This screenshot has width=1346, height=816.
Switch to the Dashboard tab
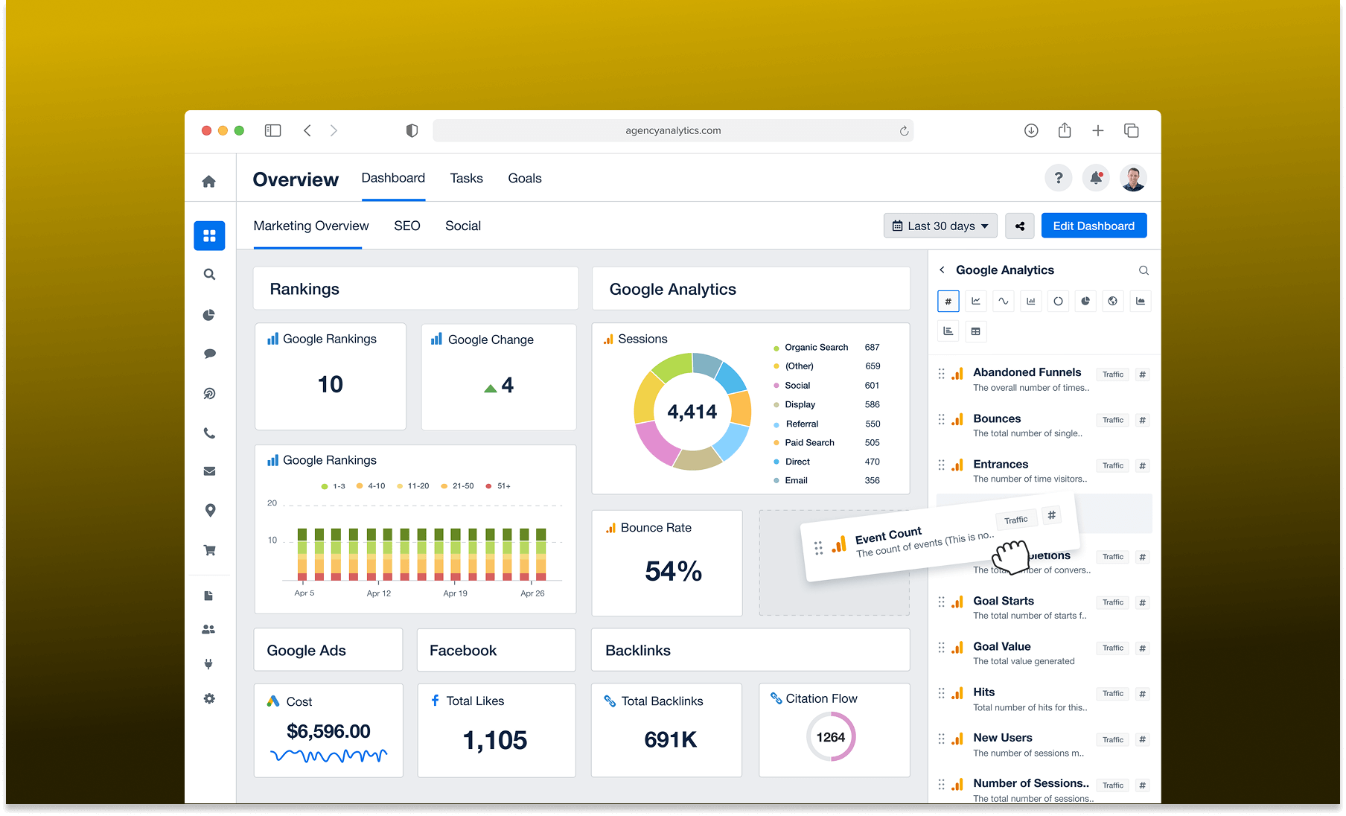[393, 178]
